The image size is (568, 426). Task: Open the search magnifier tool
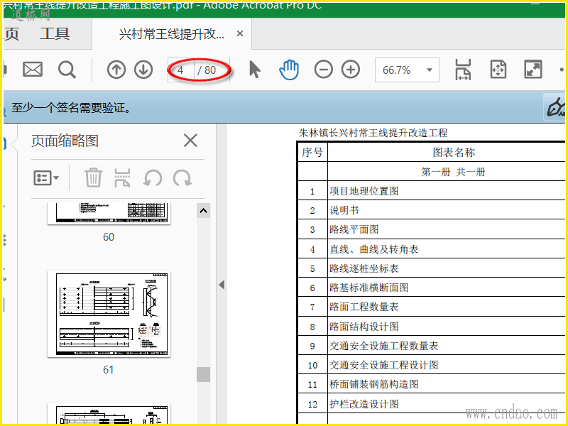coord(67,70)
